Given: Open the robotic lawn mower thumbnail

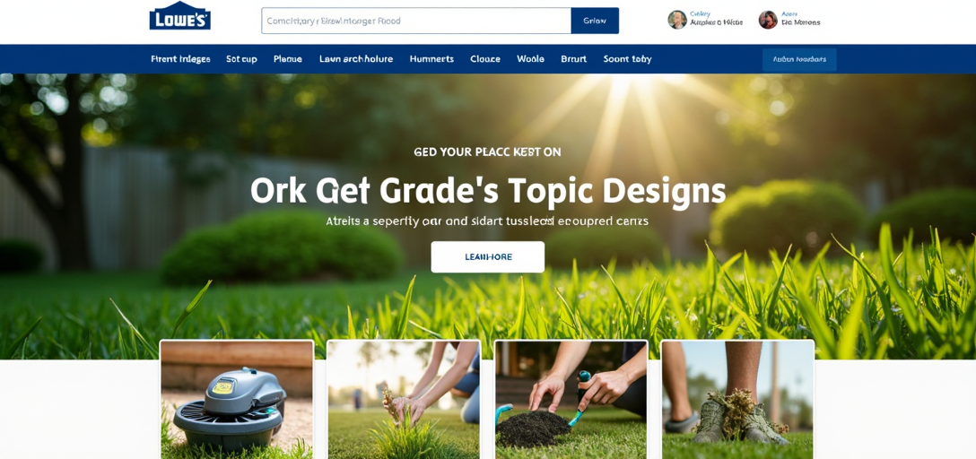Looking at the screenshot, I should (237, 400).
